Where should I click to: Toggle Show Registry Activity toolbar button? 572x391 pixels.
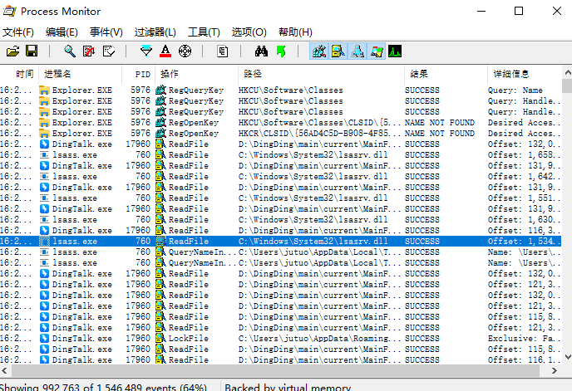(318, 51)
